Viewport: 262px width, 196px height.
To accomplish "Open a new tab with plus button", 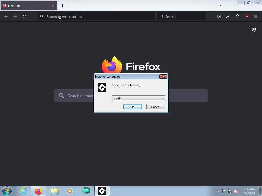I will coord(62,6).
